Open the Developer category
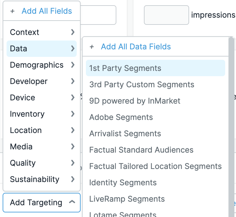Screen dimensions: 236x217 pos(29,81)
